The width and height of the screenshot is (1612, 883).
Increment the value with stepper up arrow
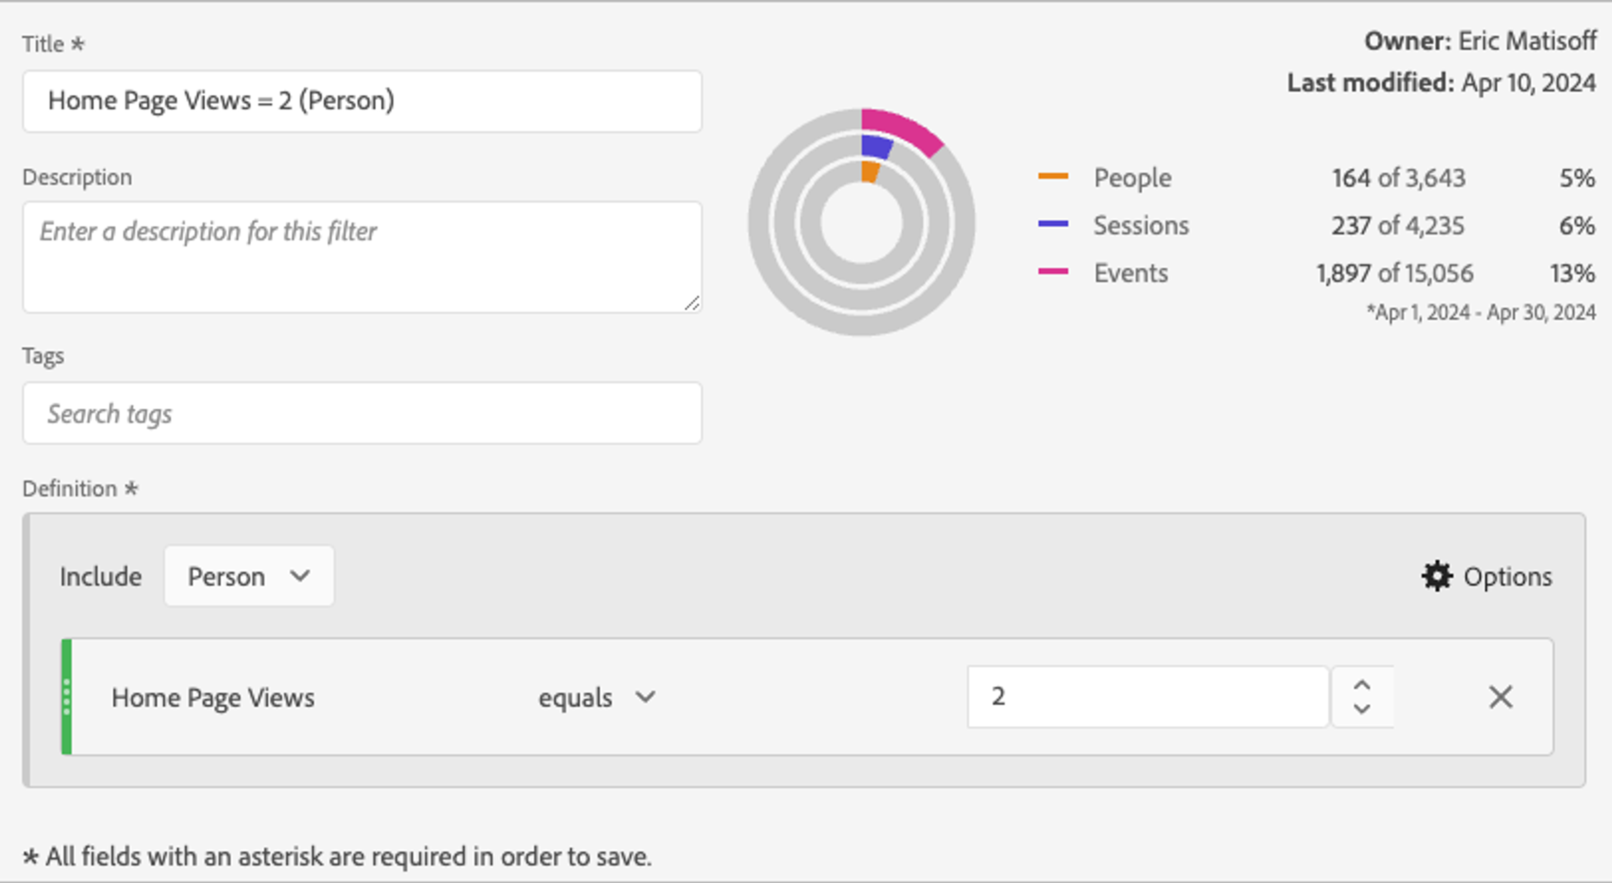[1362, 686]
